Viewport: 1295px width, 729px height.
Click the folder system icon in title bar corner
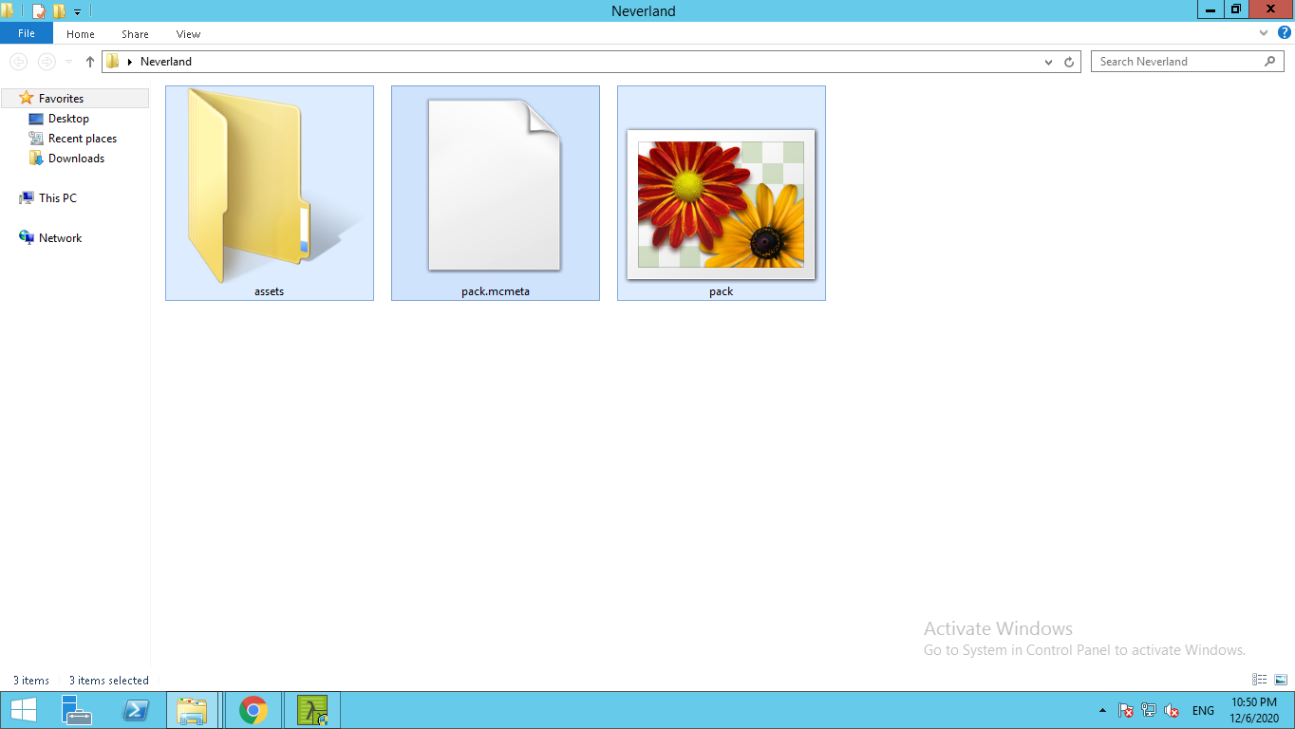[9, 11]
